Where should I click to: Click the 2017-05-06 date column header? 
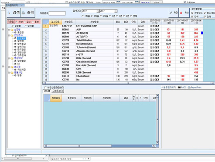tap(196, 22)
